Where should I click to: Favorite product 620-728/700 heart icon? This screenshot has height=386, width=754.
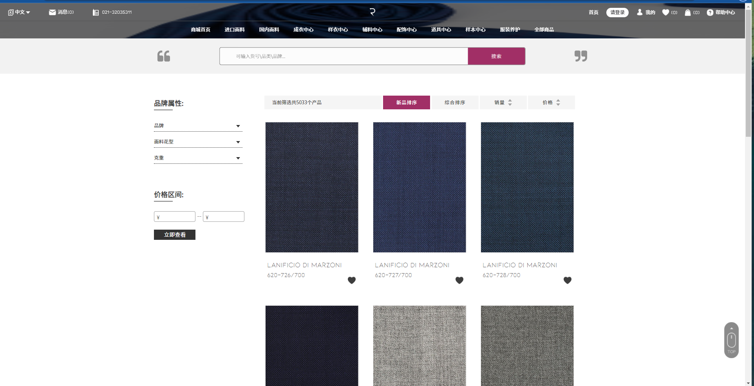(x=568, y=280)
